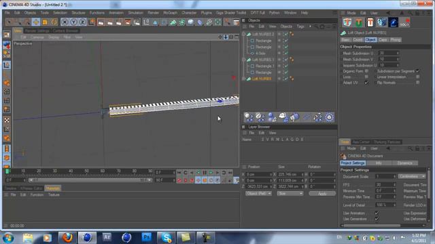Open the MoGraph menu

[170, 13]
